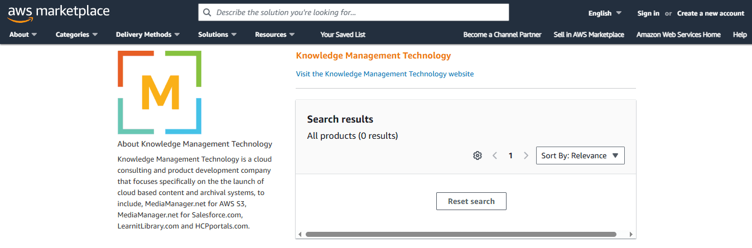
Task: Open Your Saved List
Action: click(343, 35)
